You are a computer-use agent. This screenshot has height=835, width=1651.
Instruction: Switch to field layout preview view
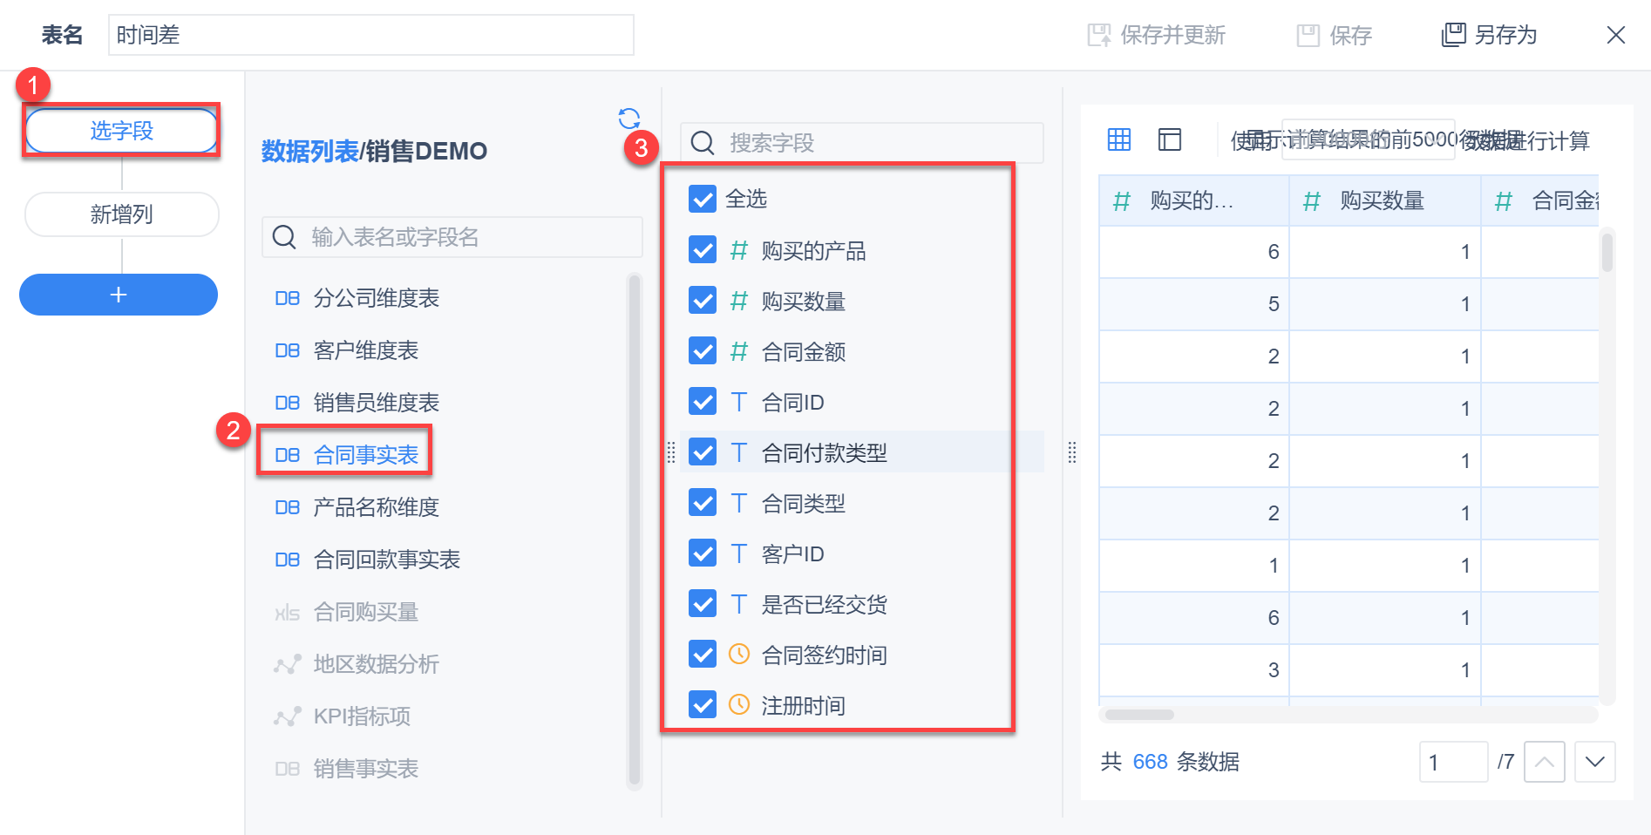1170,139
